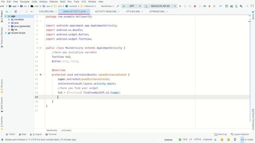Expand the java folder chevron

coord(9,23)
